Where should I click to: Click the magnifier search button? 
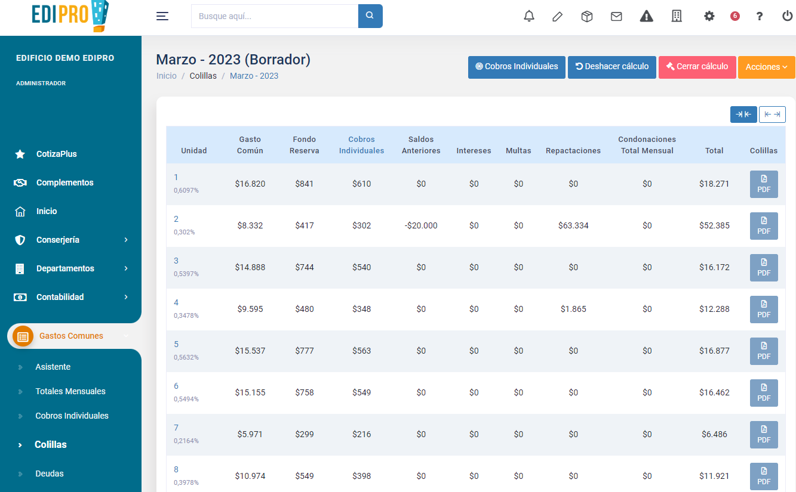pos(370,16)
